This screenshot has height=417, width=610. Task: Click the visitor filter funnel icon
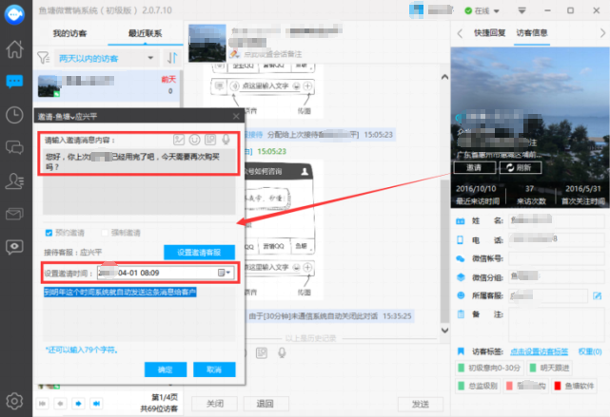coord(42,59)
